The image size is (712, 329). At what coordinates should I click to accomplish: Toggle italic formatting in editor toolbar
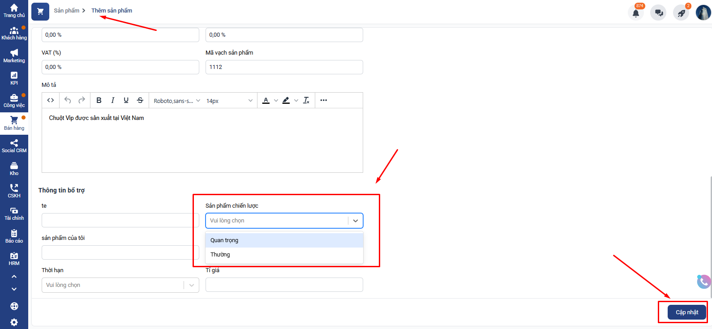click(x=112, y=100)
